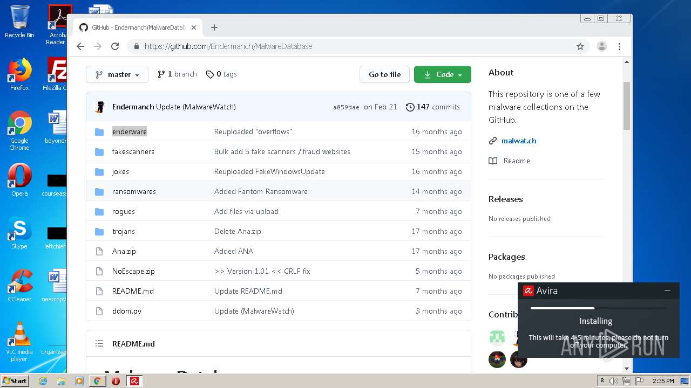The width and height of the screenshot is (691, 388).
Task: Click the README outline list icon
Action: 99,343
